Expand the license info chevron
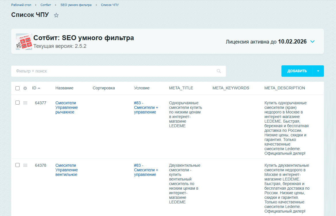336x216 pixels. [312, 42]
